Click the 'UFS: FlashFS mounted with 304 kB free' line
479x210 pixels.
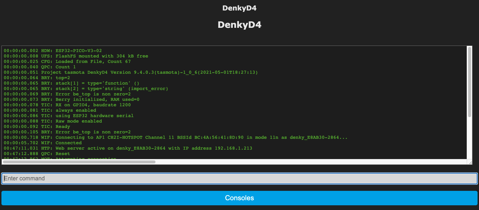tap(76, 56)
